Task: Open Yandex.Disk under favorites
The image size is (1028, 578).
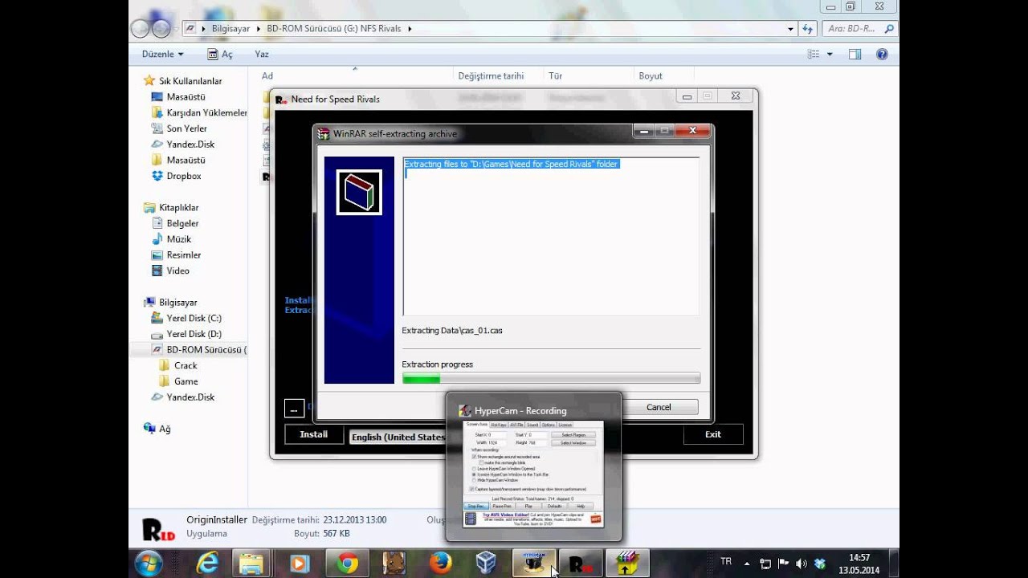Action: click(190, 144)
